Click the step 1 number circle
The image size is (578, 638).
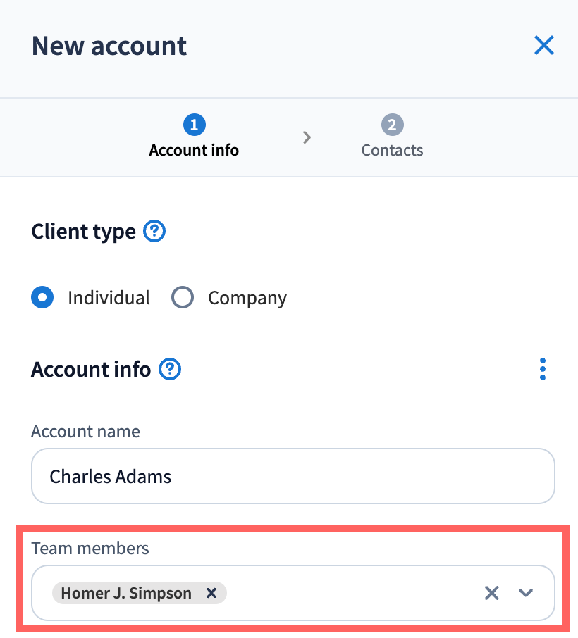[x=194, y=125]
